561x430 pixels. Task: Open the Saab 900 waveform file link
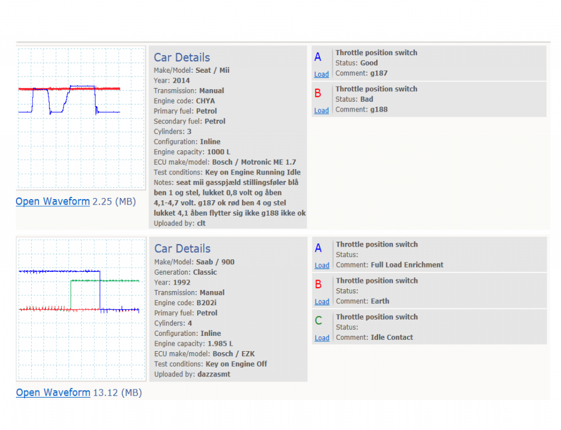point(53,392)
